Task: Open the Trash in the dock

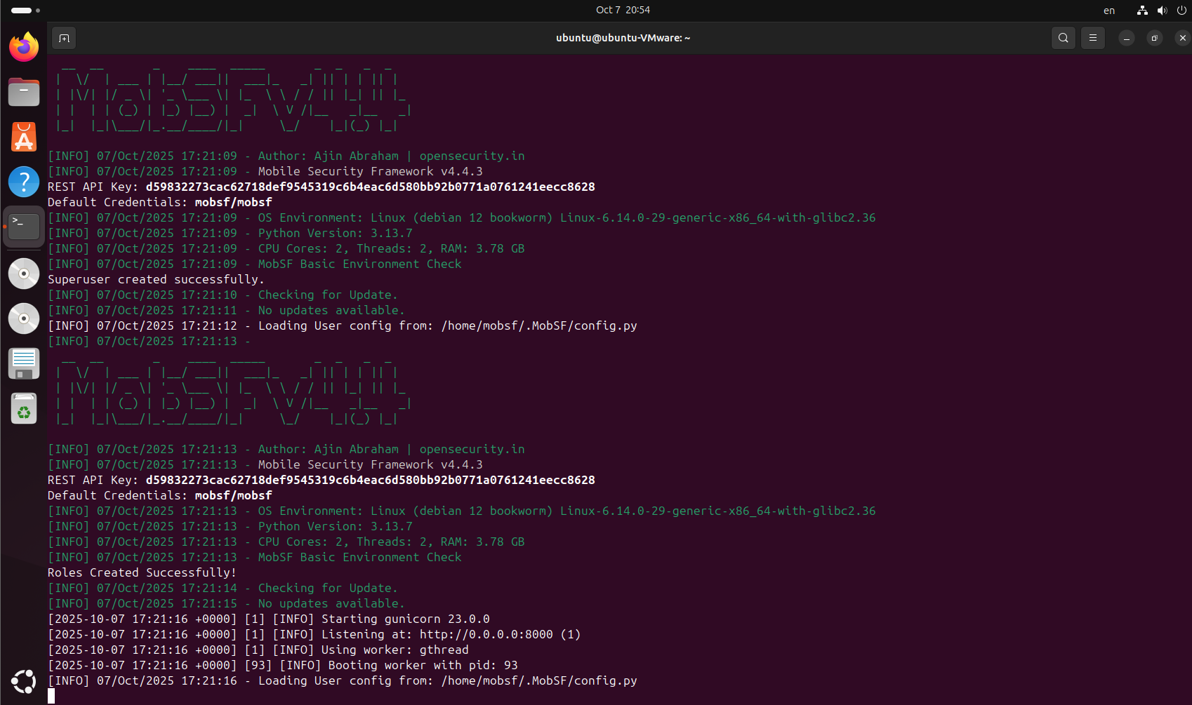Action: click(x=24, y=408)
